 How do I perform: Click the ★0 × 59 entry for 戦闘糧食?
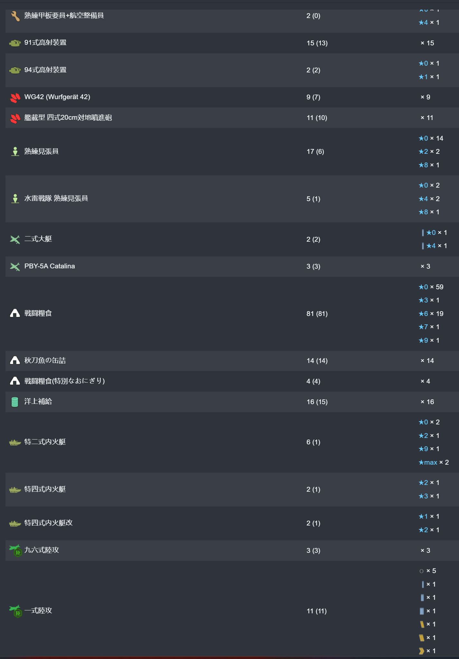pyautogui.click(x=431, y=287)
